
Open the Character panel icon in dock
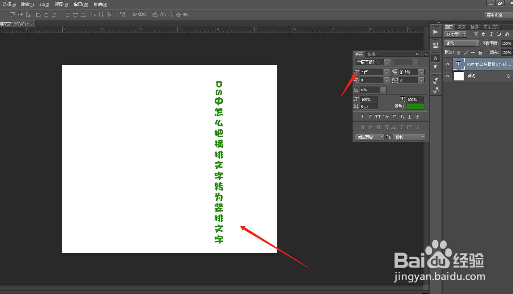[436, 58]
